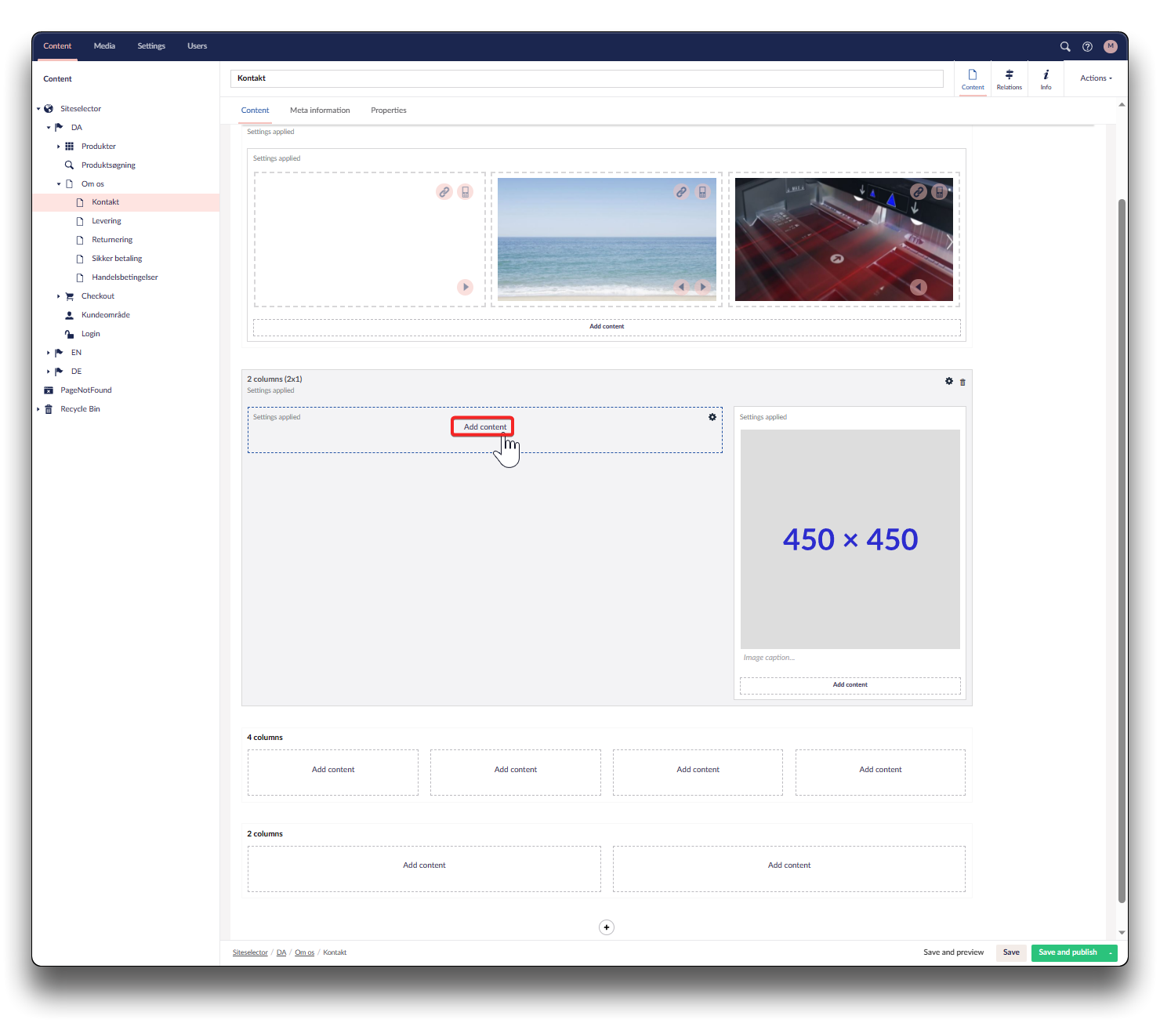
Task: Switch to the Content app icon
Action: tap(973, 79)
